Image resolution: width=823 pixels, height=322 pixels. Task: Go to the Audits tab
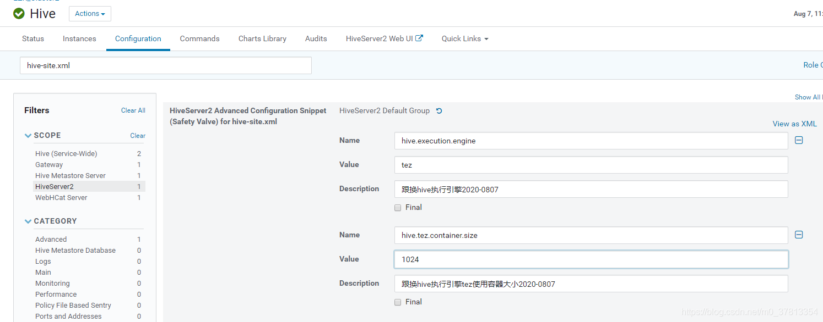(316, 38)
